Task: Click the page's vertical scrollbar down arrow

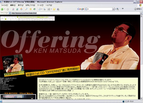Action: [141, 98]
